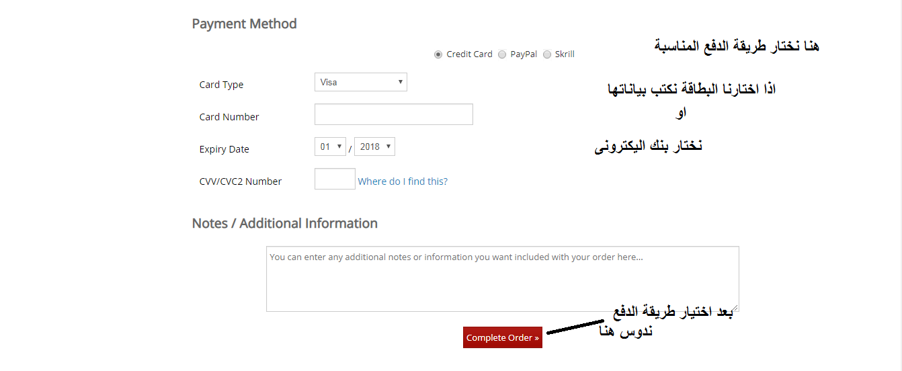This screenshot has height=371, width=902.
Task: Click the Notes / Additional Information heading
Action: [284, 223]
